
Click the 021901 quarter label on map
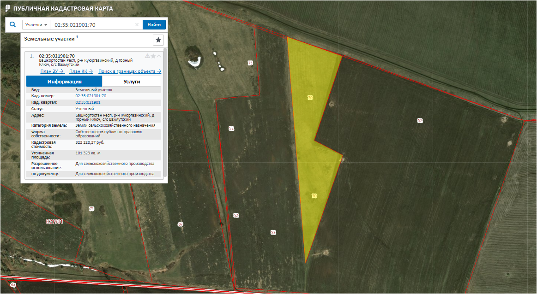tap(54, 222)
